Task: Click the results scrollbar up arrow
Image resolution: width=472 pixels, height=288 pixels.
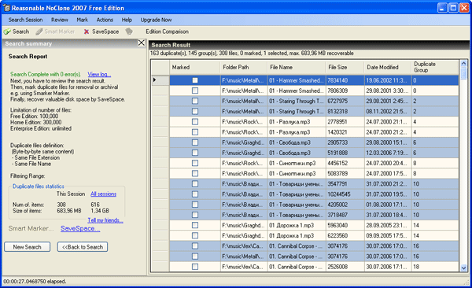Action: tap(463, 63)
